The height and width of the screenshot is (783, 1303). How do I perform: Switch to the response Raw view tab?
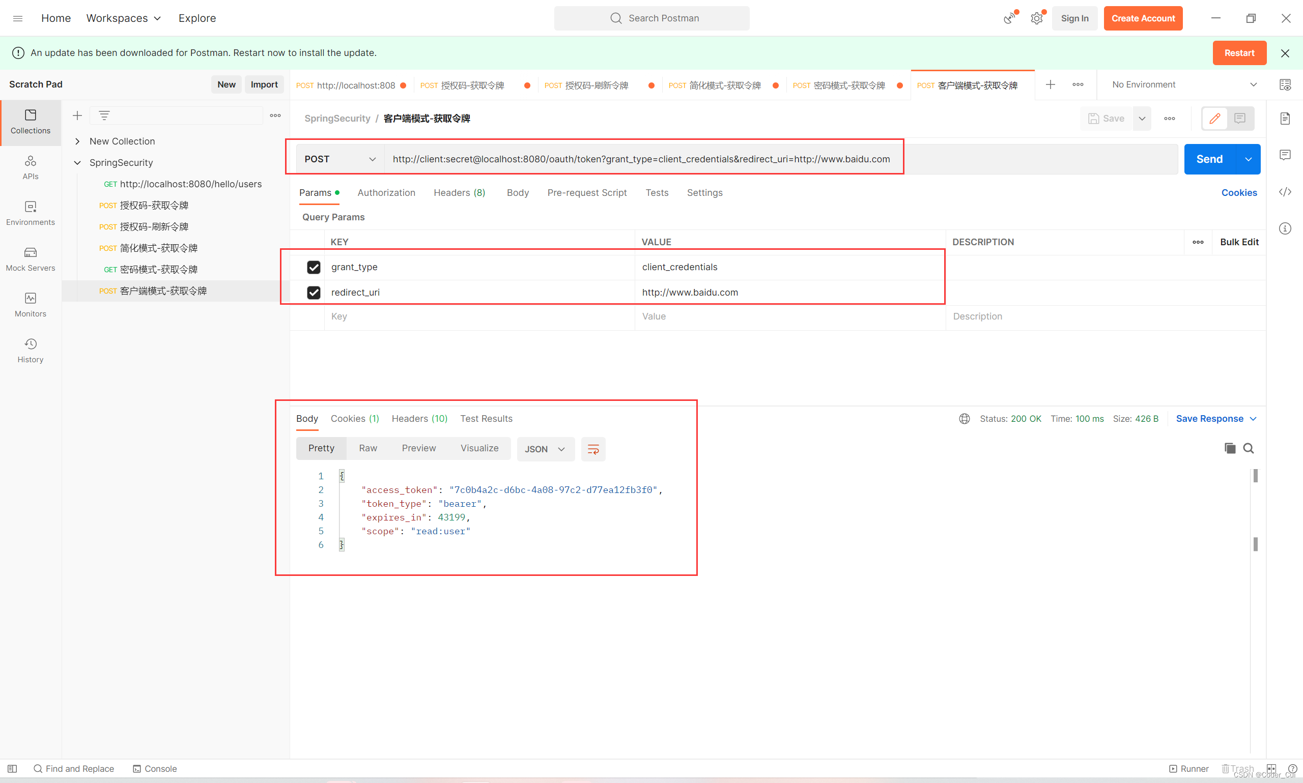point(367,448)
